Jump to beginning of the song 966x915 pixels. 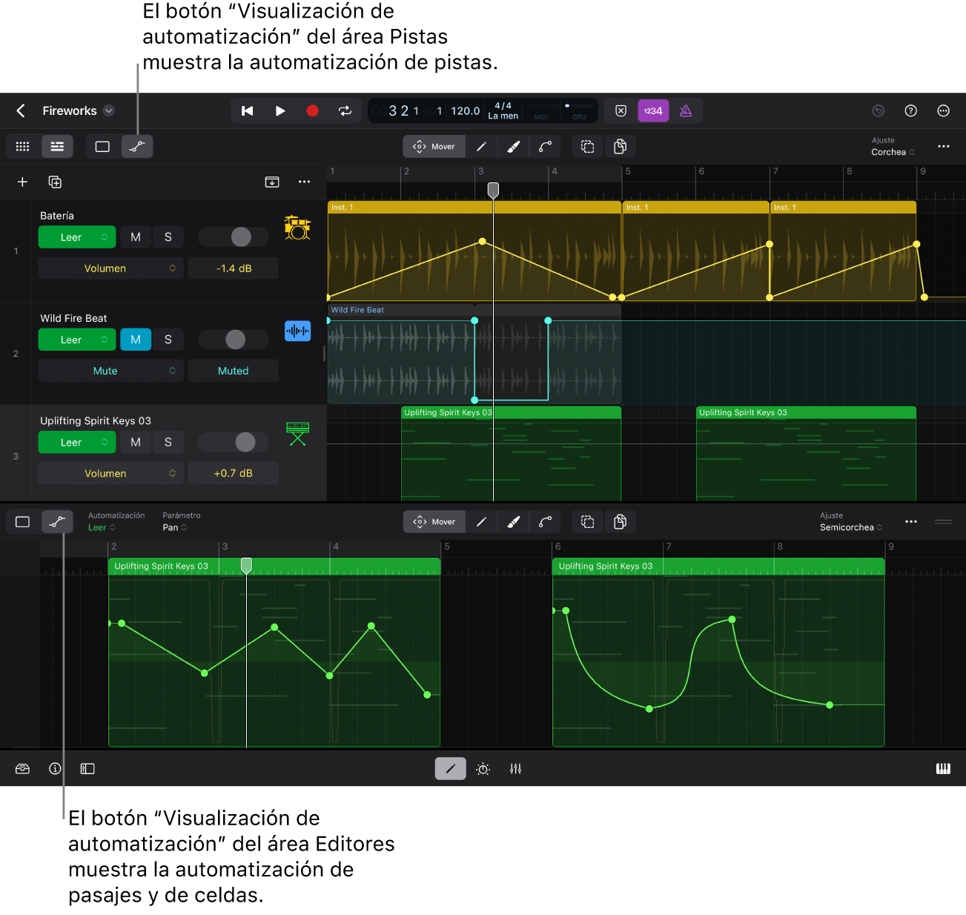pyautogui.click(x=248, y=110)
